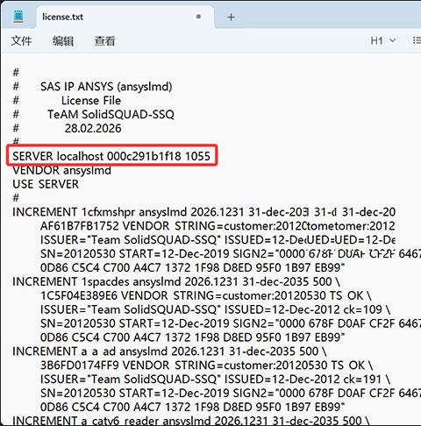Click the list formatting icon
The height and width of the screenshot is (426, 421).
pos(417,40)
